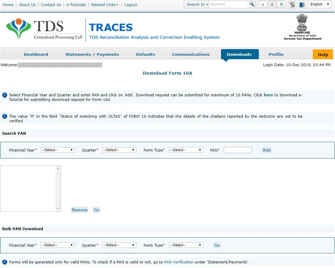
Task: Open Bulk PAN Financial Year dropdown
Action: coord(58,245)
